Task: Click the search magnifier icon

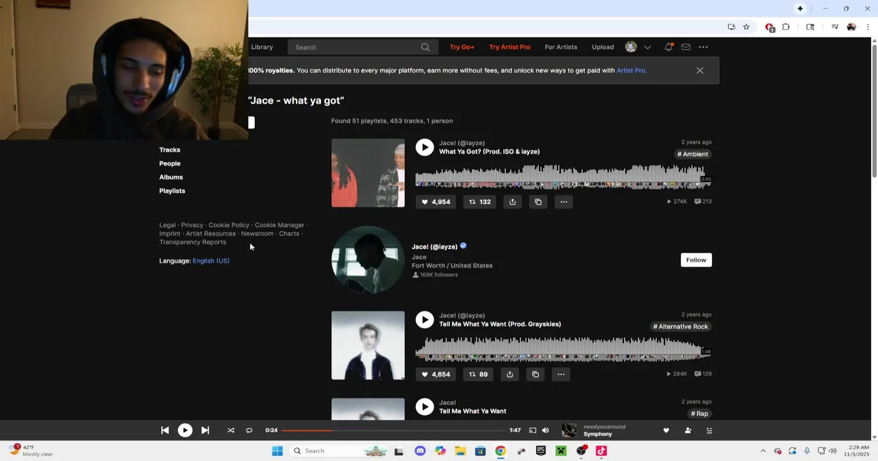Action: pyautogui.click(x=425, y=47)
